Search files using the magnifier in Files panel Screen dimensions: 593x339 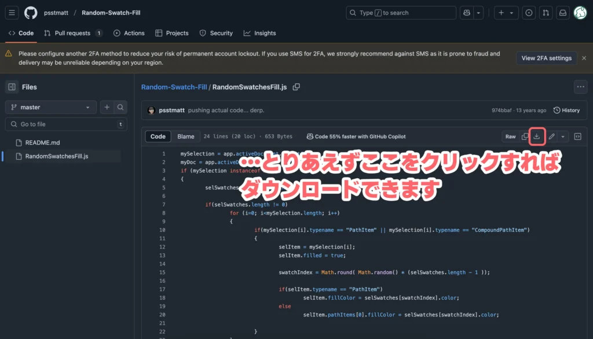119,107
